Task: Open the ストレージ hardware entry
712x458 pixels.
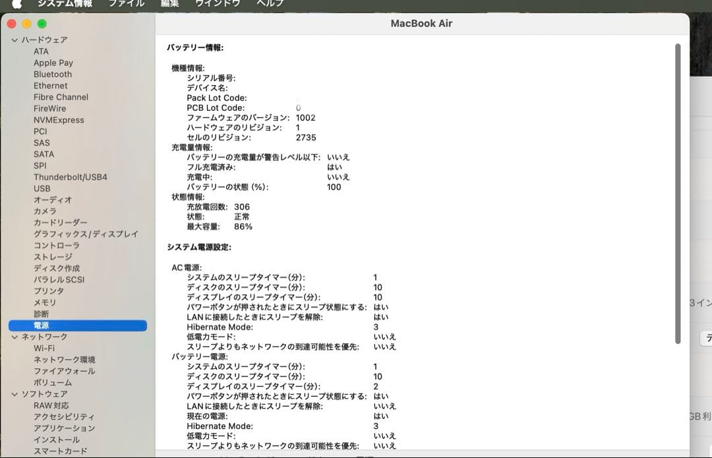Action: [x=52, y=257]
